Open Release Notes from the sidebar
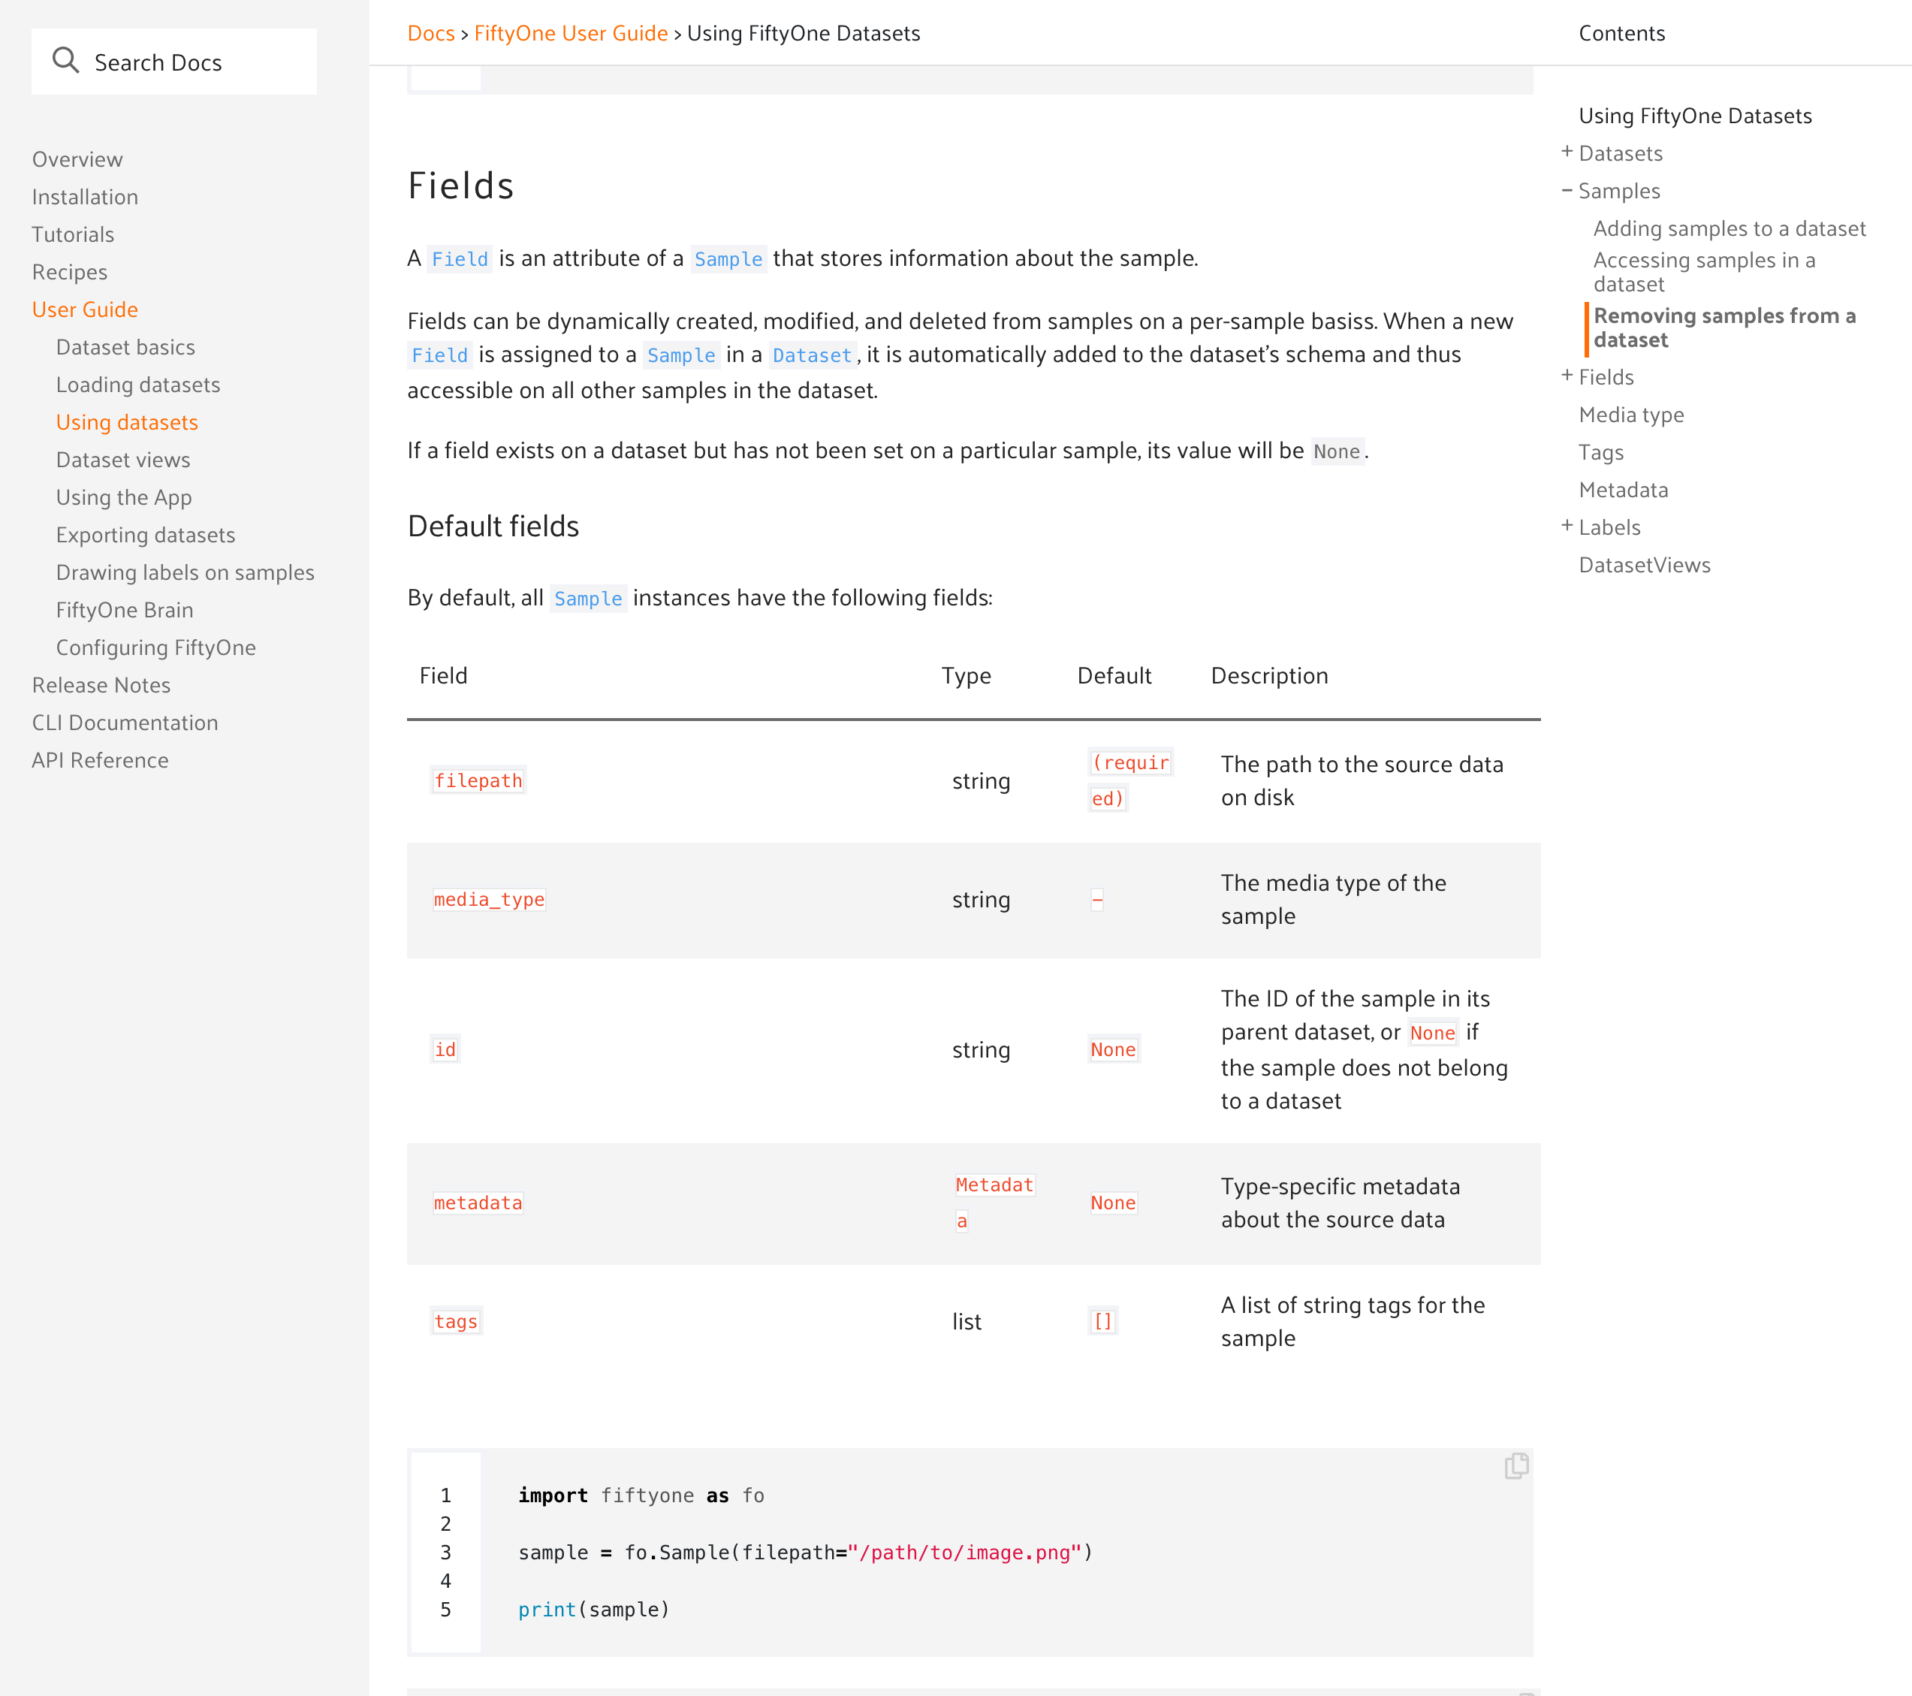Screen dimensions: 1912x1696 [100, 685]
